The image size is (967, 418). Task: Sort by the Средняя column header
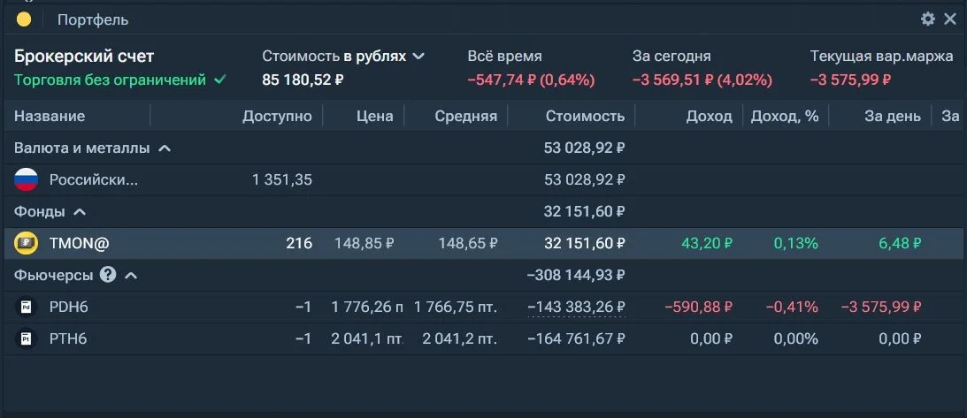pos(465,117)
